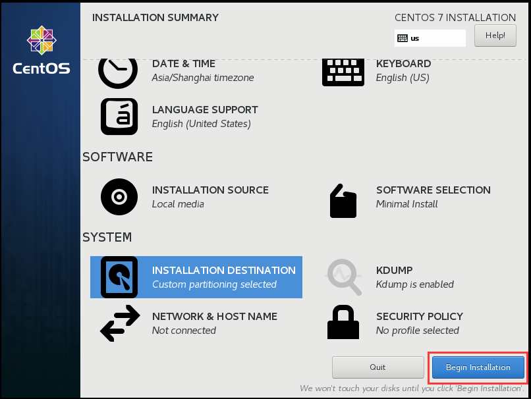This screenshot has height=399, width=531.
Task: Open Security Policy padlock icon
Action: click(x=343, y=322)
